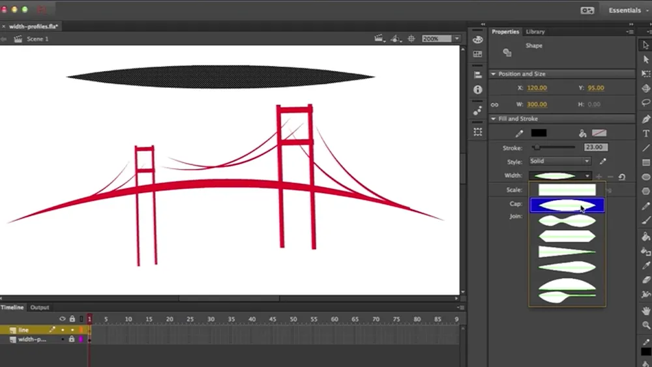Click Center the Stage crosshair icon
The width and height of the screenshot is (652, 367).
pyautogui.click(x=411, y=38)
